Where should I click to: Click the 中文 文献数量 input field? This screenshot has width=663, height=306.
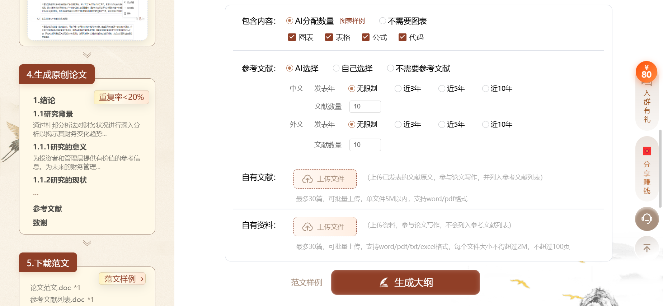365,106
